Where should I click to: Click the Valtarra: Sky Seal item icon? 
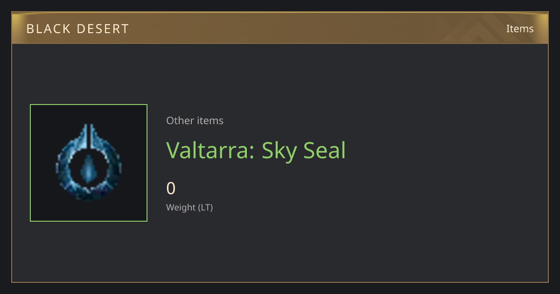tap(89, 162)
